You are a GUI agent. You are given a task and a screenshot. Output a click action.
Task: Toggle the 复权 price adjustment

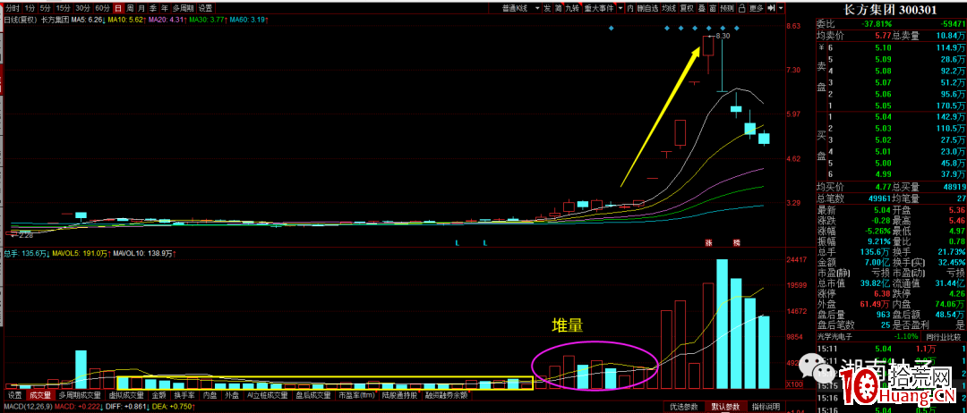[687, 8]
